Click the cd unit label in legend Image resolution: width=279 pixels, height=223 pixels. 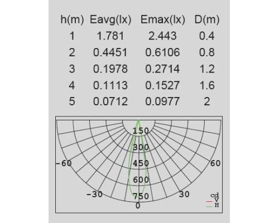click(215, 195)
